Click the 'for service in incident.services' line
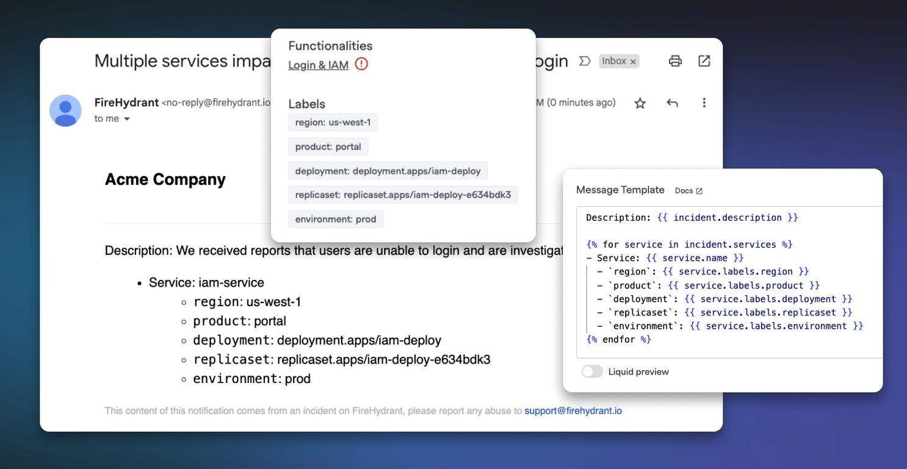Screen dimensions: 907x469 pos(689,245)
